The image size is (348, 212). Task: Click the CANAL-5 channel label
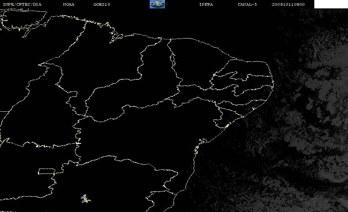click(x=247, y=5)
